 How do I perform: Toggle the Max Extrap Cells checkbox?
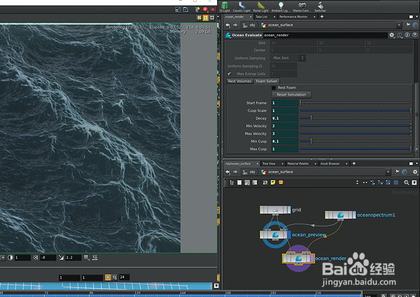(230, 73)
